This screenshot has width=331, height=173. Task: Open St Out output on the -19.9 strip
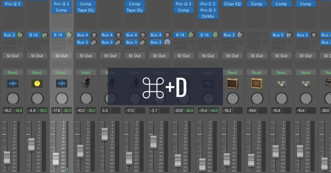[257, 56]
